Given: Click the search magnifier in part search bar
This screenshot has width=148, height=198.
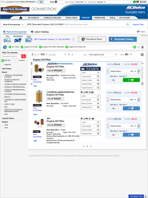Looking at the screenshot, I should [x=128, y=24].
